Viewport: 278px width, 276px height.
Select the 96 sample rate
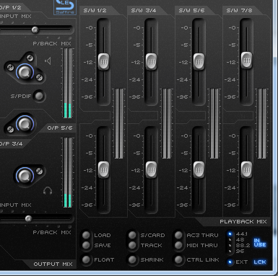coord(230,251)
